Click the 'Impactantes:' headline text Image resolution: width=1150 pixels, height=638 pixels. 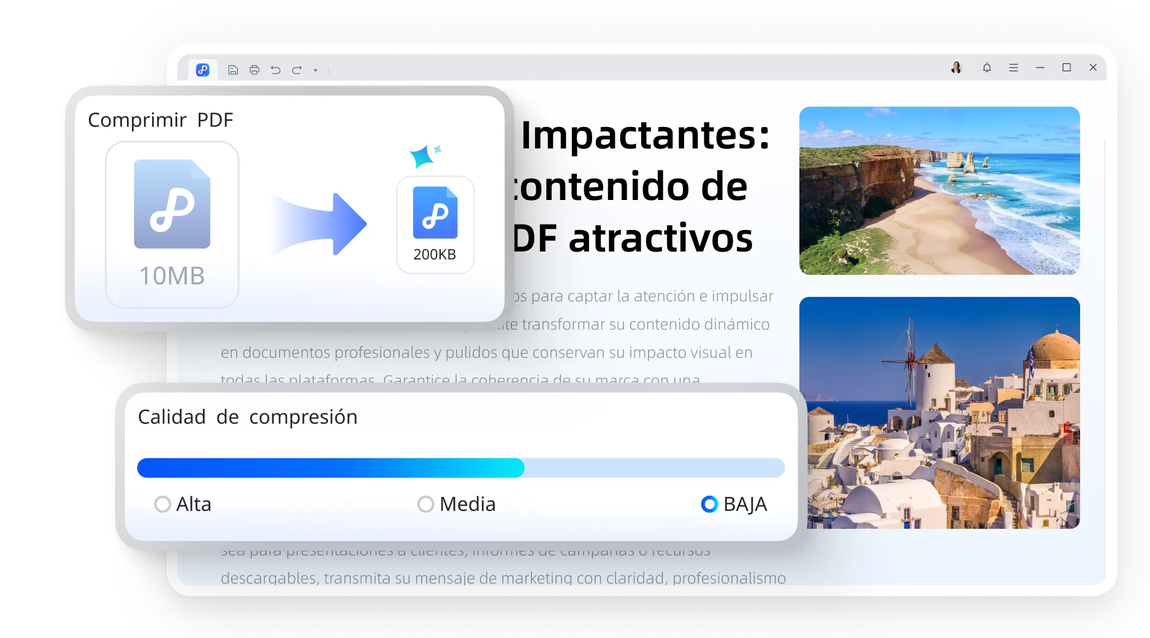645,135
